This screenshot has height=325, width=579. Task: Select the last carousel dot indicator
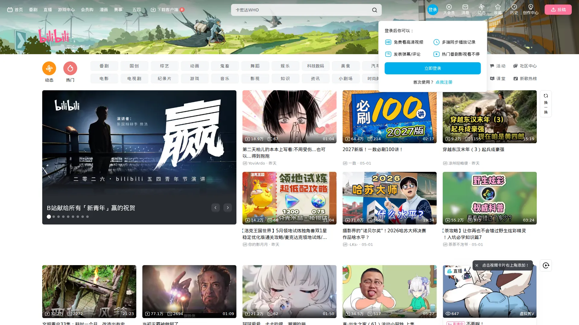click(87, 217)
